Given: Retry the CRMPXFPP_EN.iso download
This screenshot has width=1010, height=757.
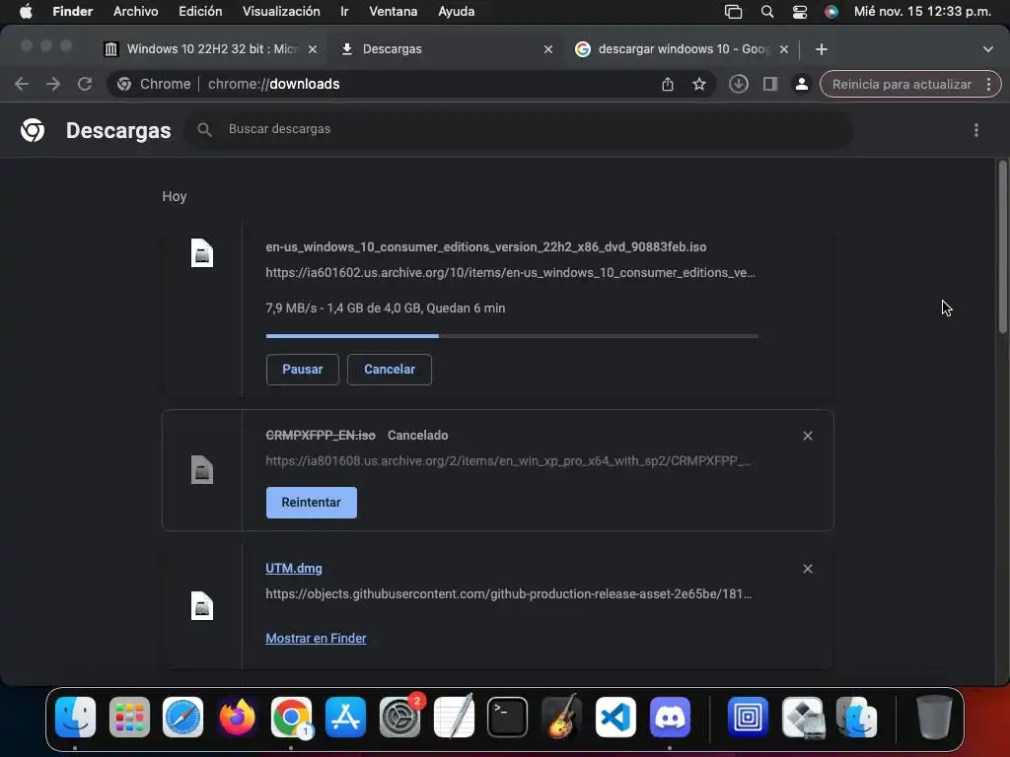Looking at the screenshot, I should [x=311, y=503].
